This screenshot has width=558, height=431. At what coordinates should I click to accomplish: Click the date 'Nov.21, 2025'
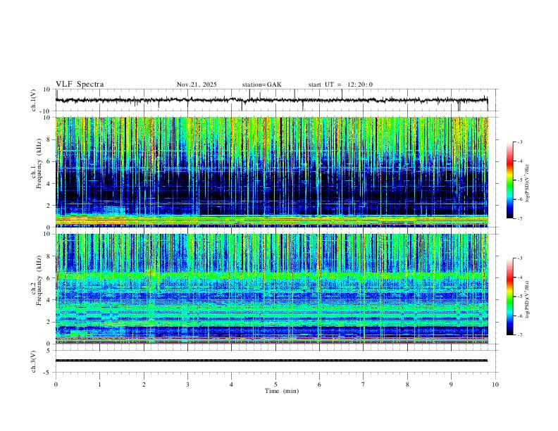coord(197,85)
